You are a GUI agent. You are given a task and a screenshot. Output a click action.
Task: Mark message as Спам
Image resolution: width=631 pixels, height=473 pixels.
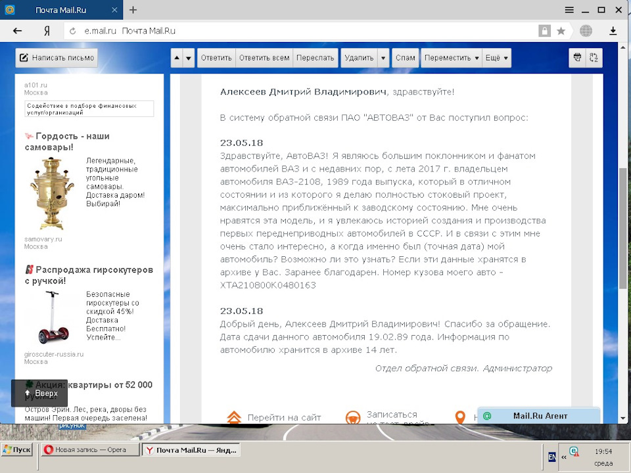click(406, 58)
